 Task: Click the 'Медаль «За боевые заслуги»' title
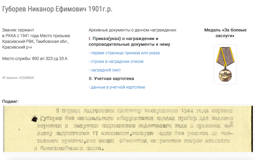click(x=225, y=33)
